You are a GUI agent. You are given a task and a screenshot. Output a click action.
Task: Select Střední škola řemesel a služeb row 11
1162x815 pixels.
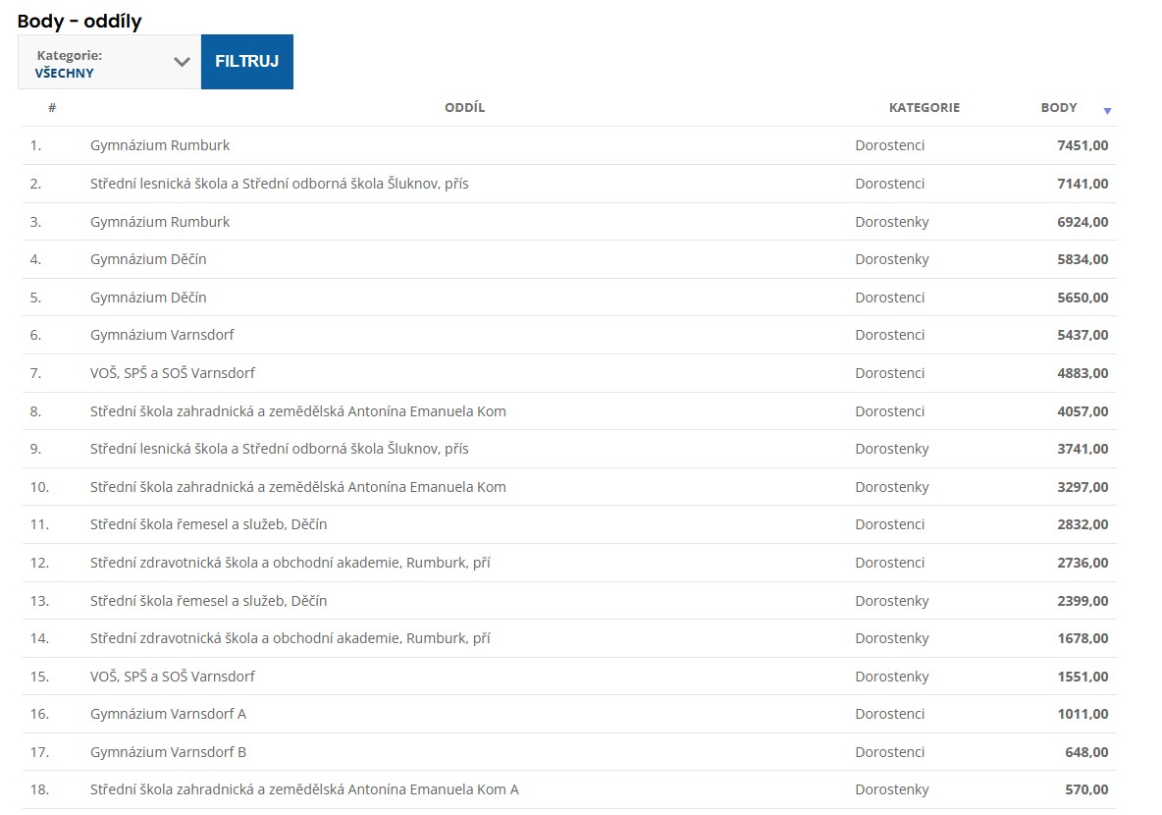pos(208,524)
